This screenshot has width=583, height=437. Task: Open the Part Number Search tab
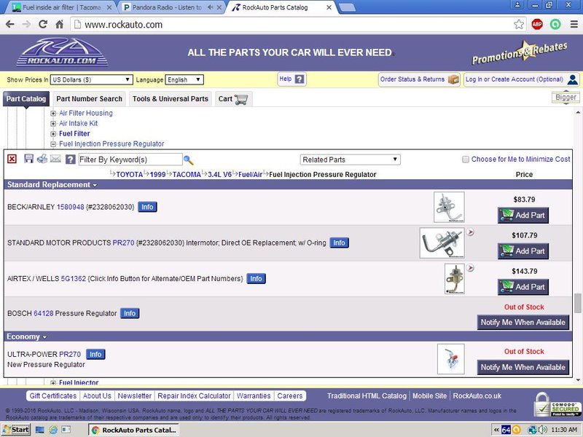coord(89,99)
